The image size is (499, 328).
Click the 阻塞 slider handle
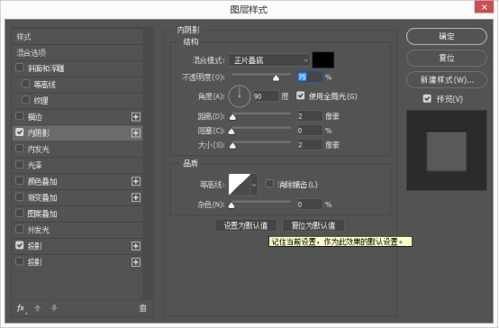coord(231,132)
